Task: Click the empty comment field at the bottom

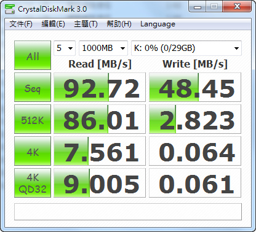Action: click(x=128, y=212)
